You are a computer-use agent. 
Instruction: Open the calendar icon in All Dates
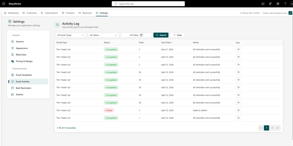click(x=141, y=35)
